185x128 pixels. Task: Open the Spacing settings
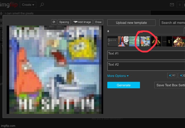(64, 22)
